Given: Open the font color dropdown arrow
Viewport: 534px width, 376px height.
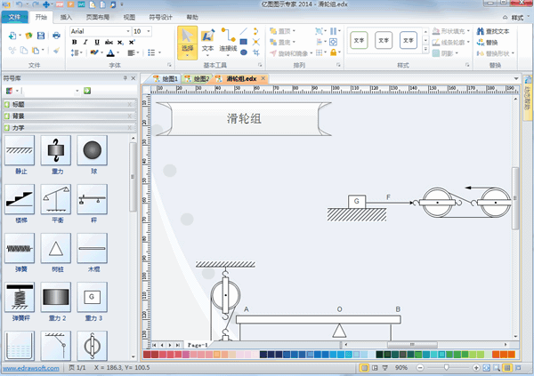Looking at the screenshot, I should pos(117,52).
